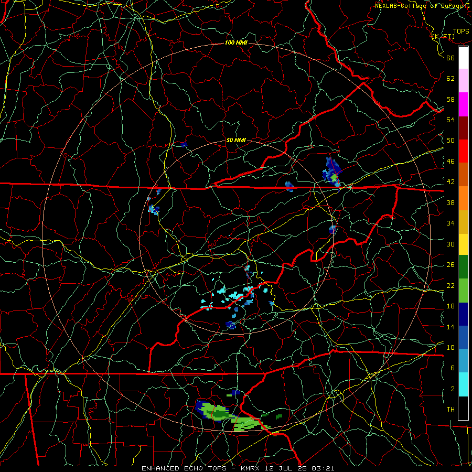
Task: Click the legend value '66'
Action: point(450,58)
